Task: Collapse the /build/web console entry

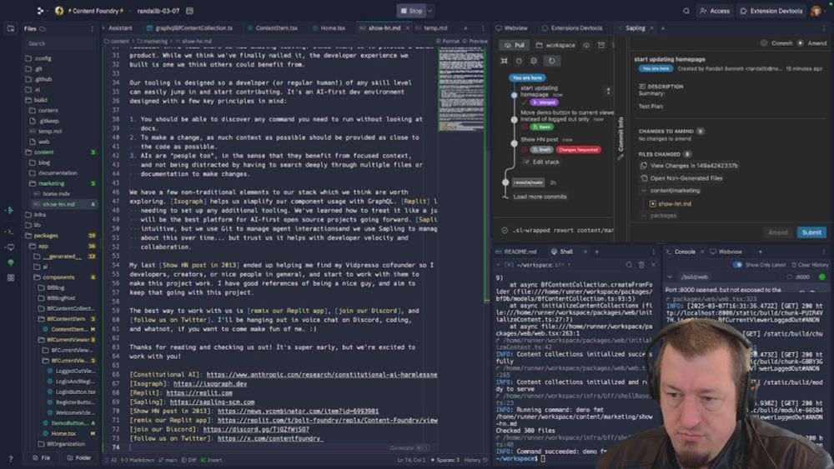Action: (670, 277)
